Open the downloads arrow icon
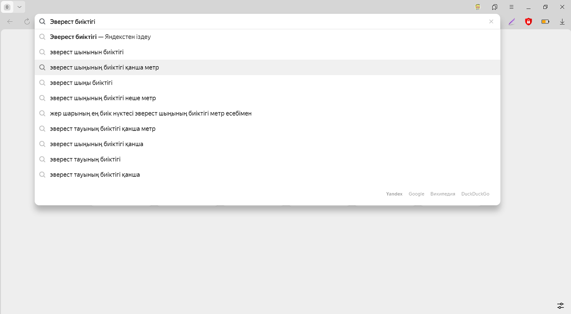Image resolution: width=571 pixels, height=314 pixels. pos(562,22)
